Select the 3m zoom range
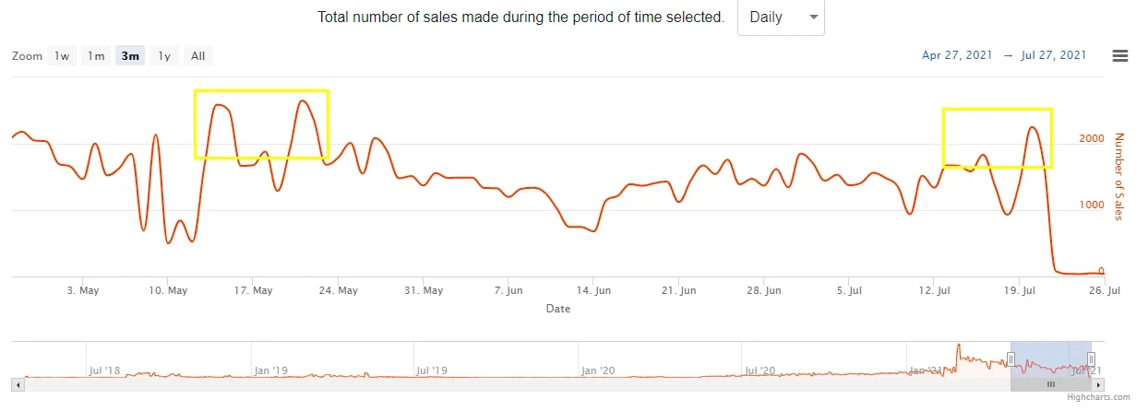 (130, 56)
